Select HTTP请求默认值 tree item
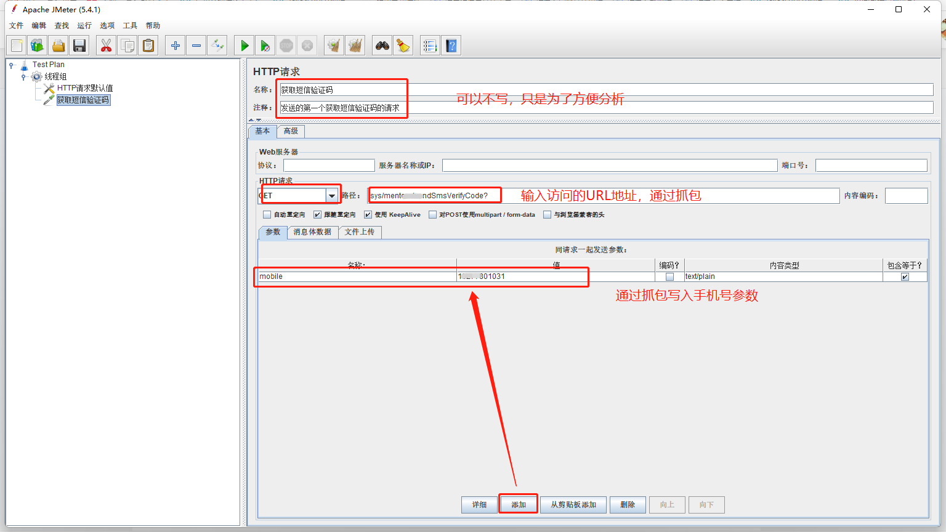 [x=85, y=89]
